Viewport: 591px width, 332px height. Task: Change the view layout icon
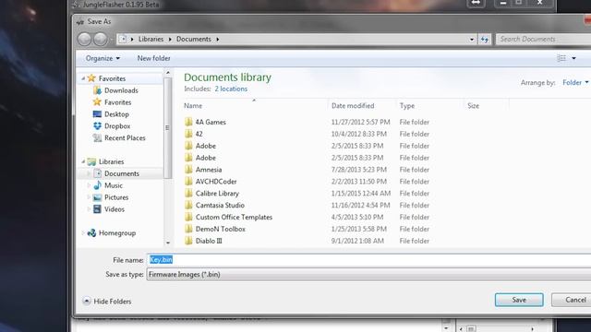tap(561, 58)
